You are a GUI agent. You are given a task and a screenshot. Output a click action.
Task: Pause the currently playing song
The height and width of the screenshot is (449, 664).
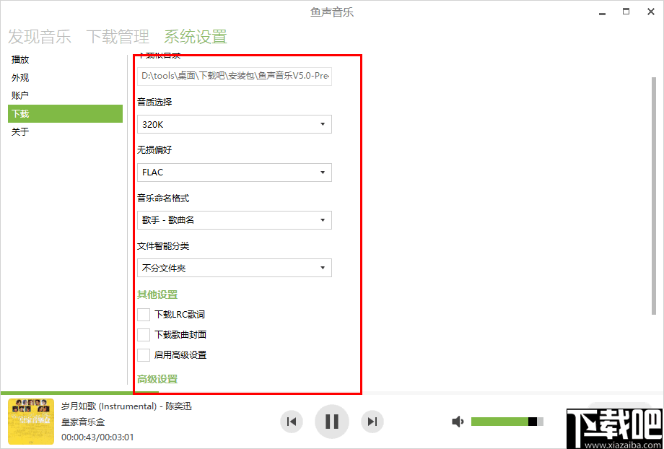[x=331, y=422]
